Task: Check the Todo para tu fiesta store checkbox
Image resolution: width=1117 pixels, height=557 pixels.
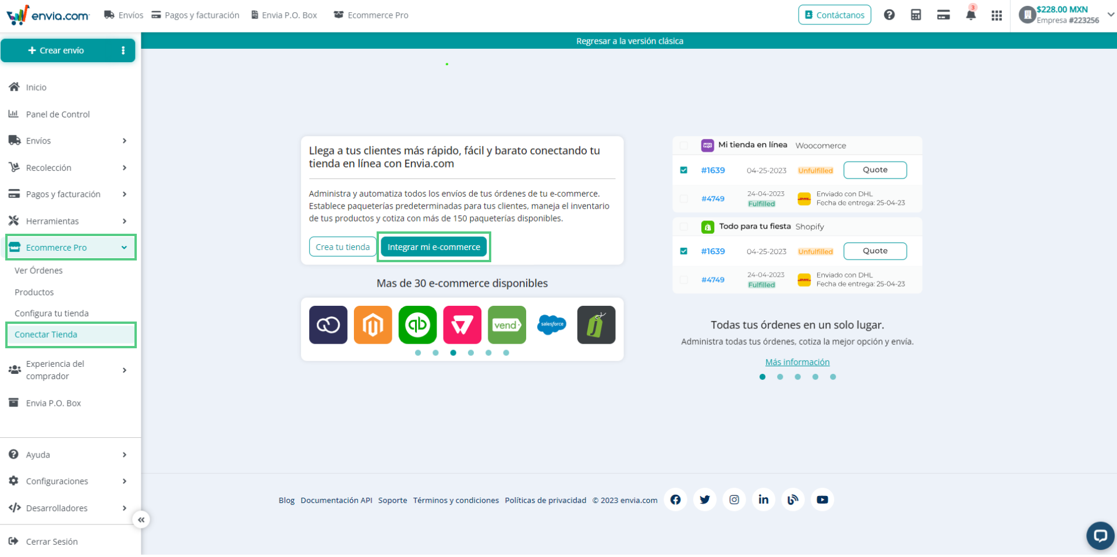Action: [x=683, y=227]
